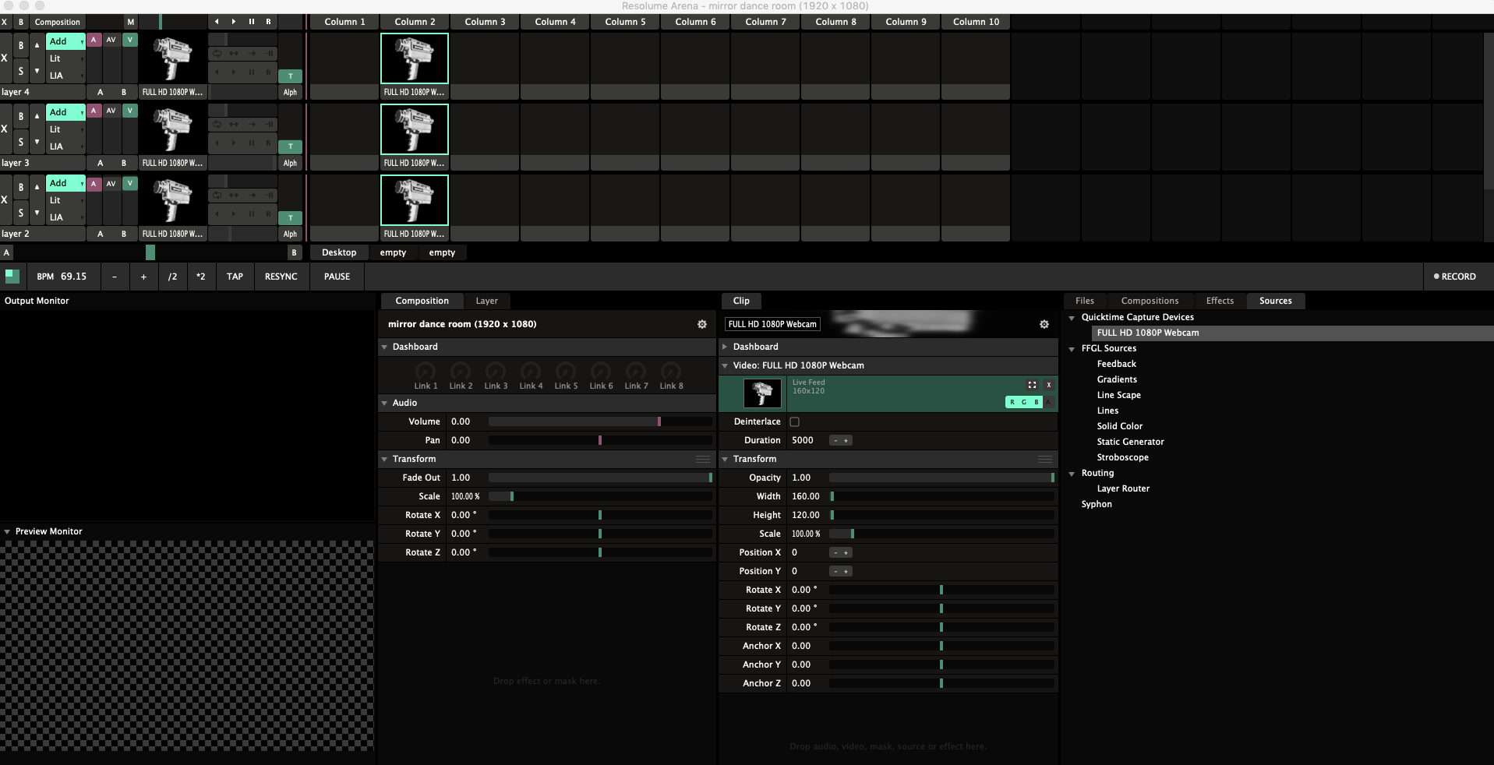
Task: Collapse the Quicktime Capture Devices group
Action: (1072, 318)
